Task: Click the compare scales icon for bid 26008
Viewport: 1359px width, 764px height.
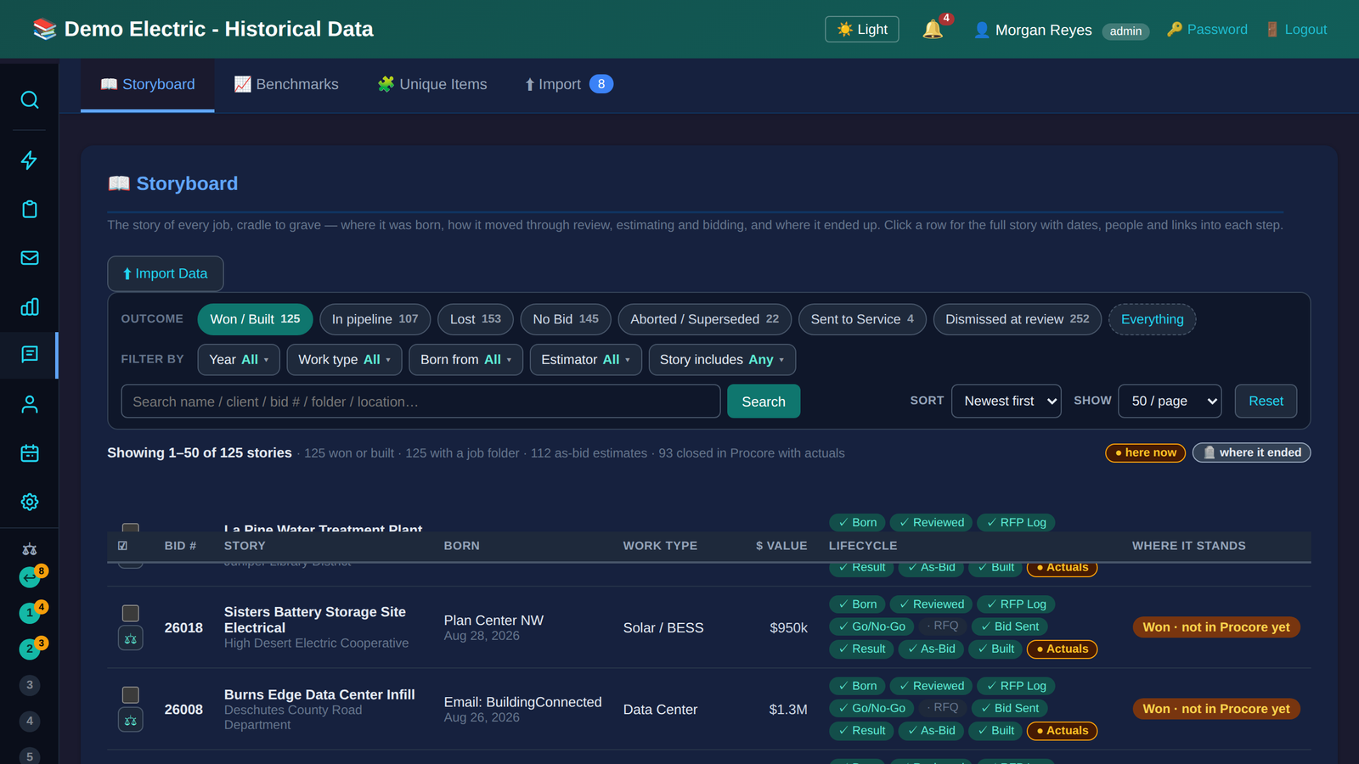Action: (131, 720)
